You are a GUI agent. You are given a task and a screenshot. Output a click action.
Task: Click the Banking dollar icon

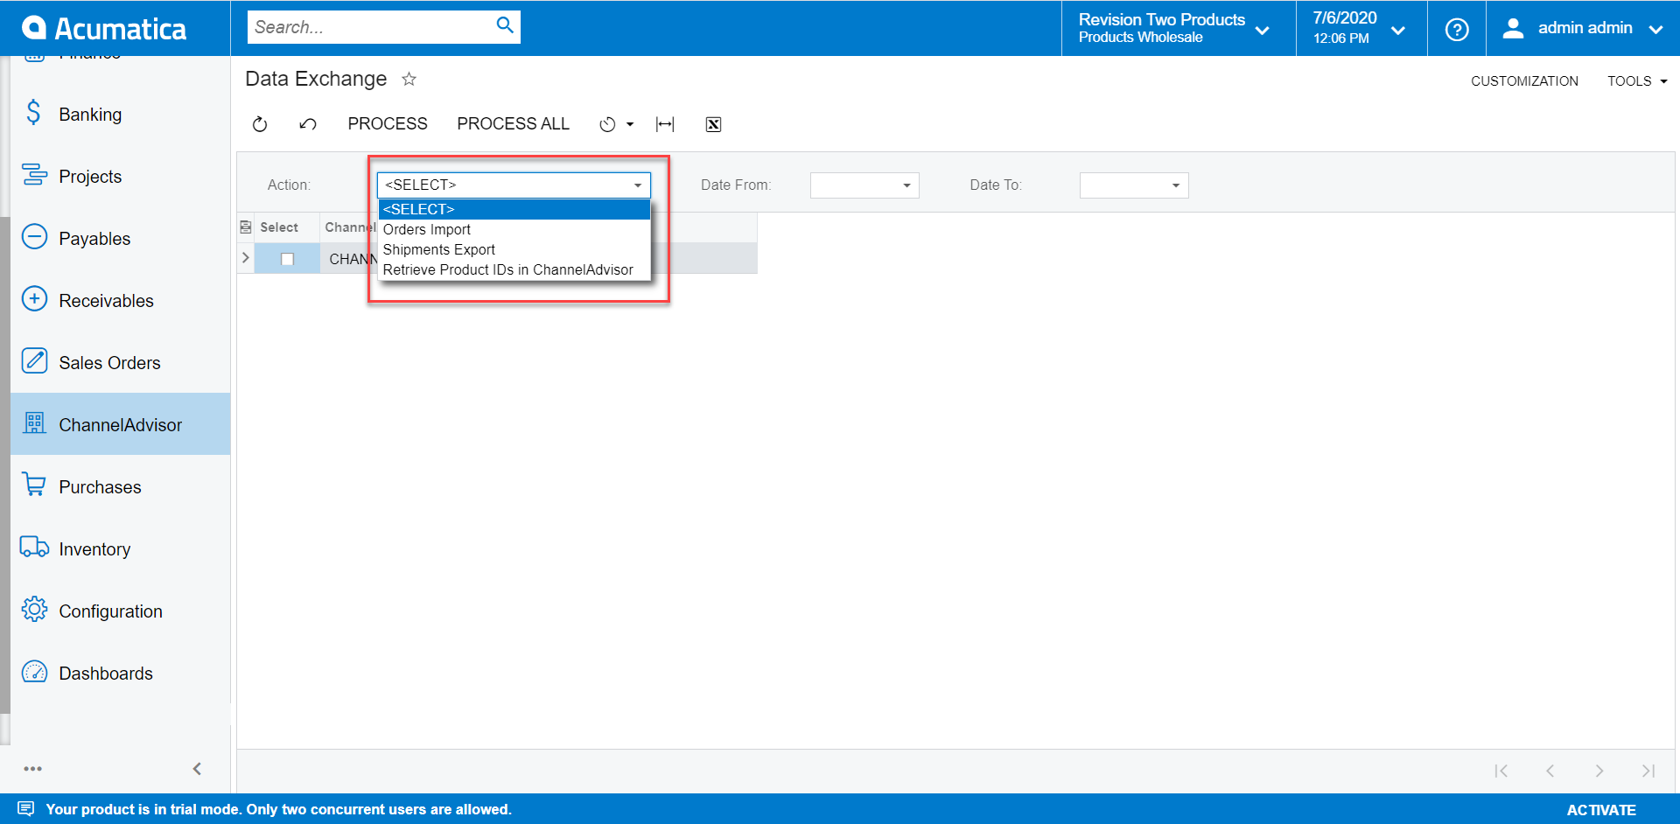coord(33,113)
